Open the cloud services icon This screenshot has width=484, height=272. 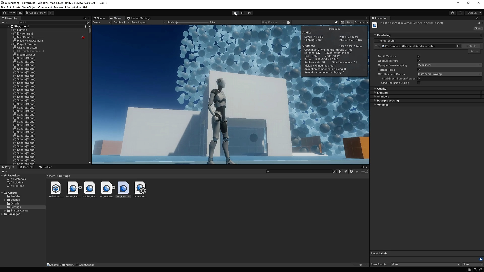(x=20, y=13)
